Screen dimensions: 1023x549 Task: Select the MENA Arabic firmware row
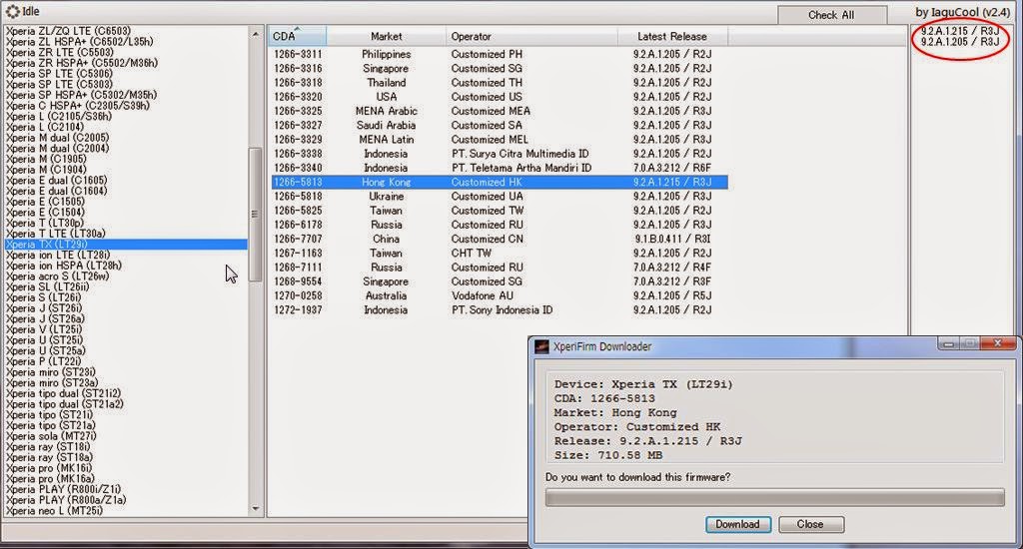click(500, 111)
